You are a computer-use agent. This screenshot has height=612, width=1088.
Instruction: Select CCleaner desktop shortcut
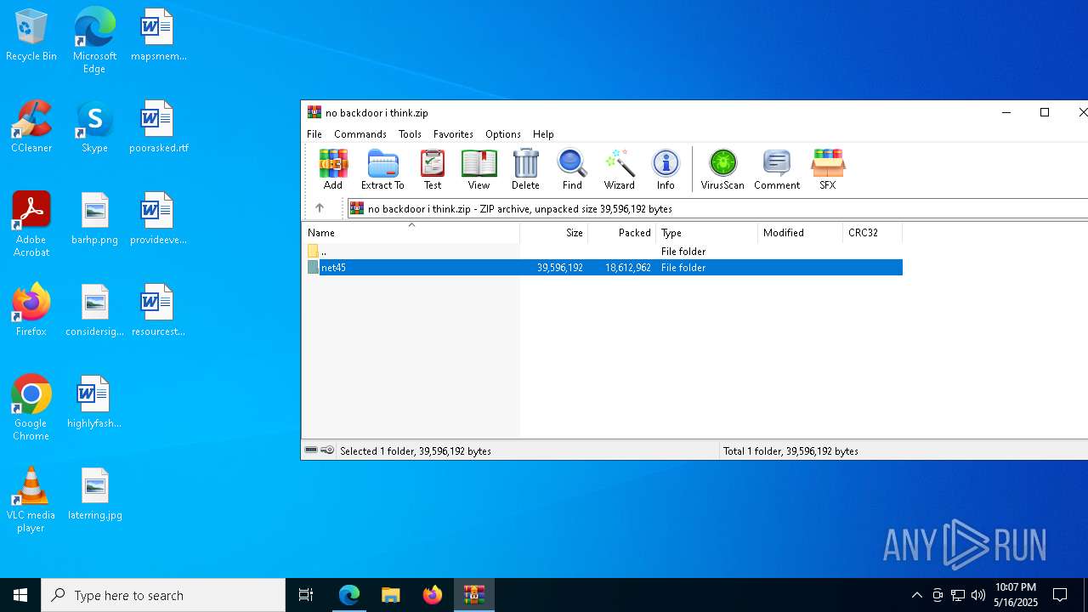[x=31, y=127]
